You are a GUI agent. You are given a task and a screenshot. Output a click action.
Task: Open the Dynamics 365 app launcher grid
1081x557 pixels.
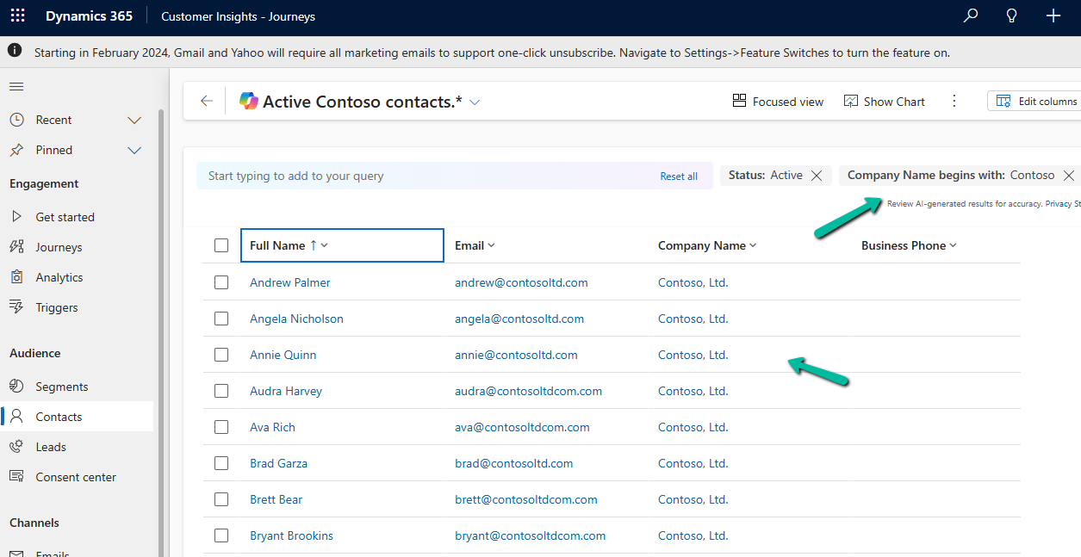tap(17, 16)
